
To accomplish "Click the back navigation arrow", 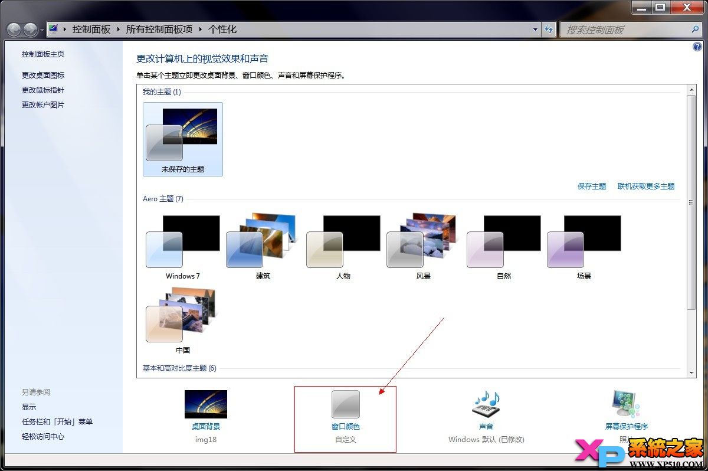I will coord(13,28).
